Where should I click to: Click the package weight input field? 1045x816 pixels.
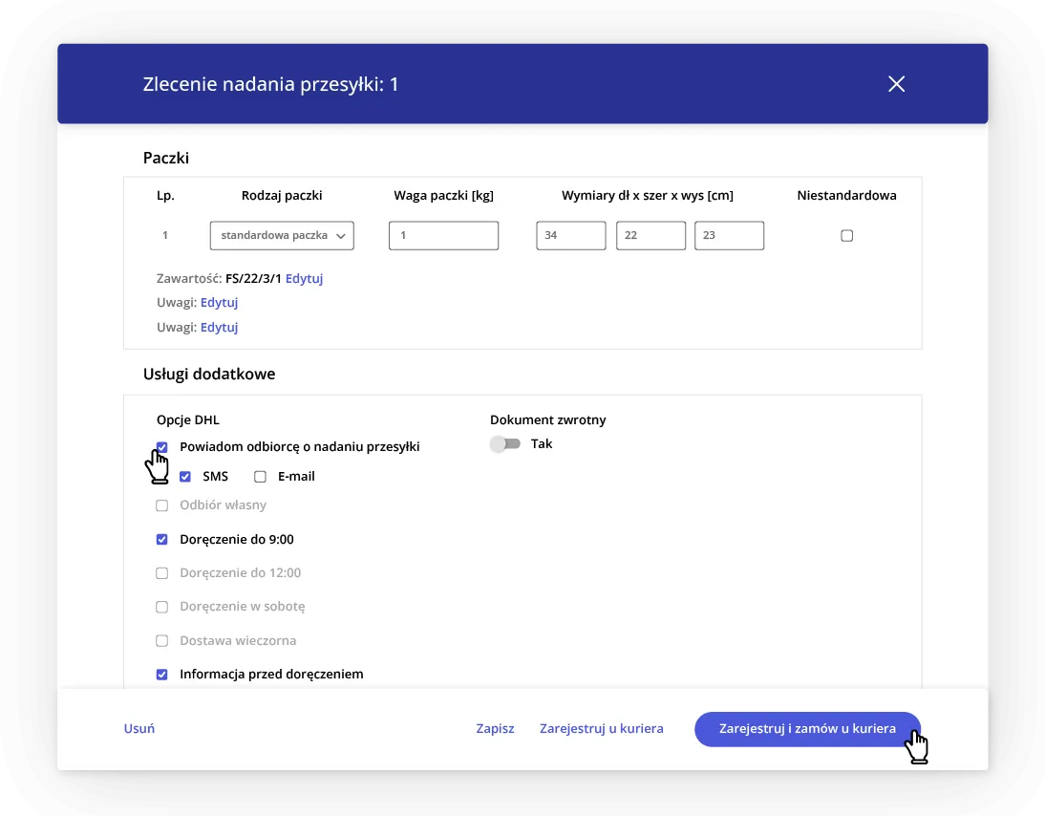coord(443,235)
